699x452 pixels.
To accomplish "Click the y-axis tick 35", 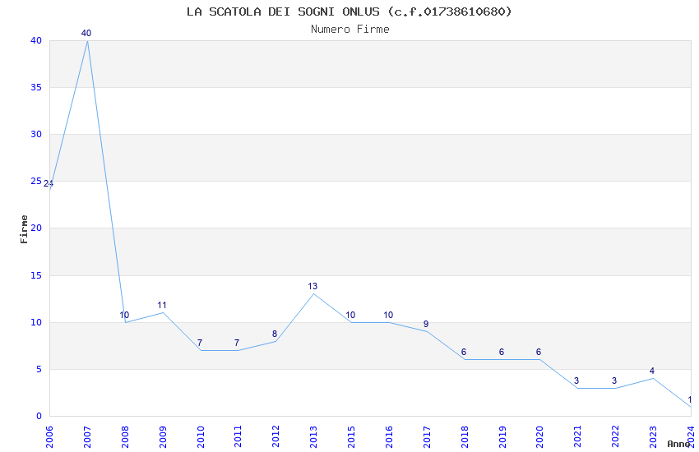I will click(x=36, y=87).
